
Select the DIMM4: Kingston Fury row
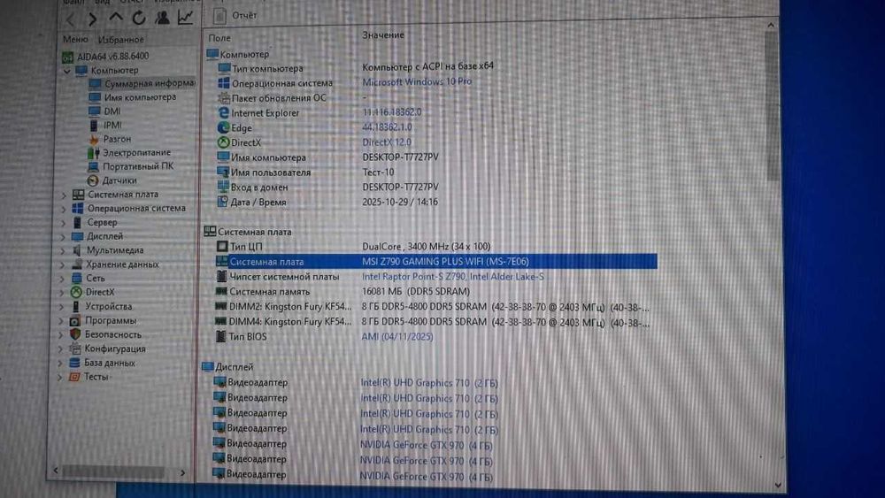(x=433, y=322)
